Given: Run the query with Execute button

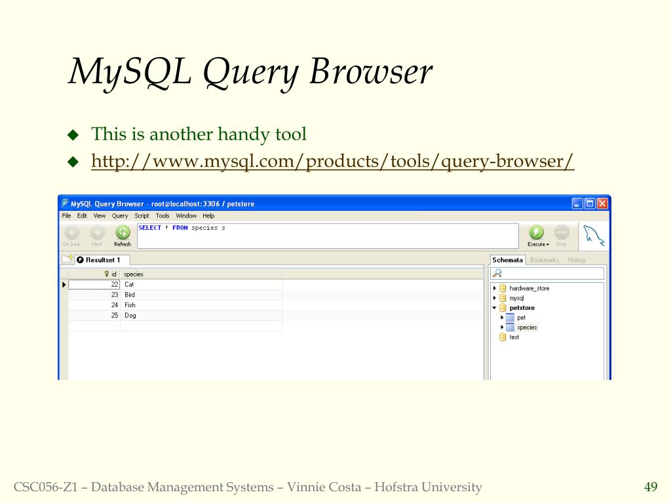Looking at the screenshot, I should [x=536, y=236].
